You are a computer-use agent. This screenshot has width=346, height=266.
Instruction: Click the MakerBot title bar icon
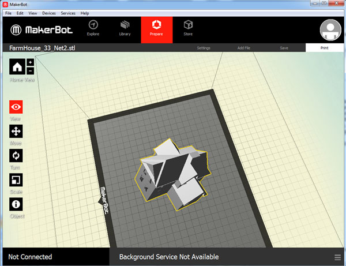pyautogui.click(x=5, y=5)
